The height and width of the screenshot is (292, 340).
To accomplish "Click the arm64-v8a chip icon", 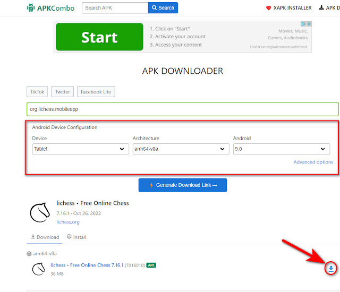I will pos(29,253).
